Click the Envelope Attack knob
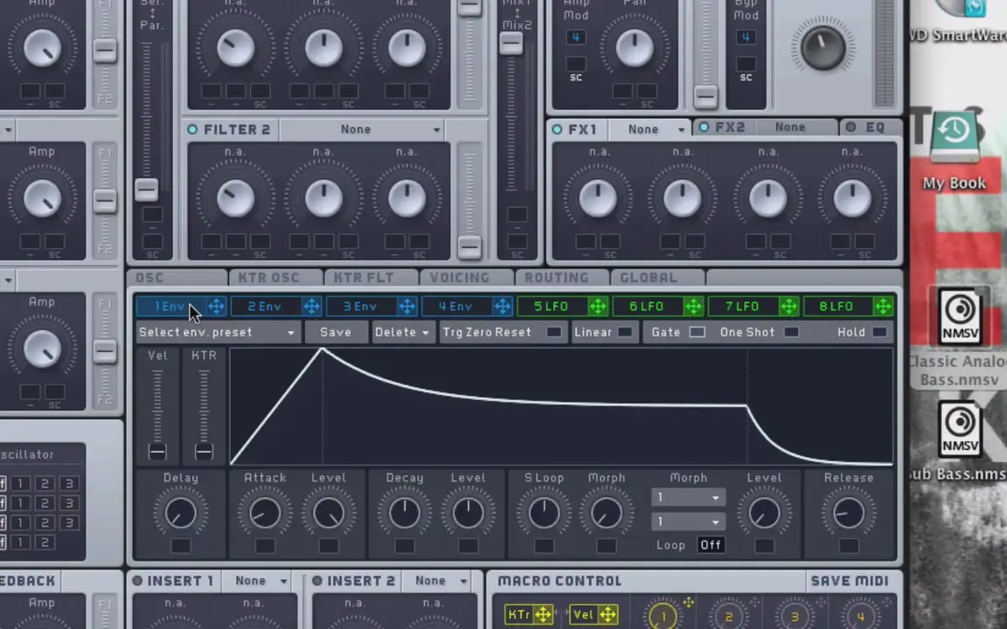Screen dimensions: 1007x629 pyautogui.click(x=265, y=512)
